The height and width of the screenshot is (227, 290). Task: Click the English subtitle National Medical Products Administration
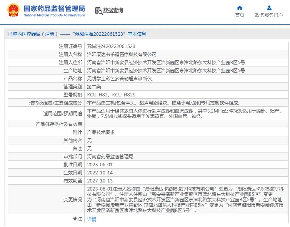[54, 15]
